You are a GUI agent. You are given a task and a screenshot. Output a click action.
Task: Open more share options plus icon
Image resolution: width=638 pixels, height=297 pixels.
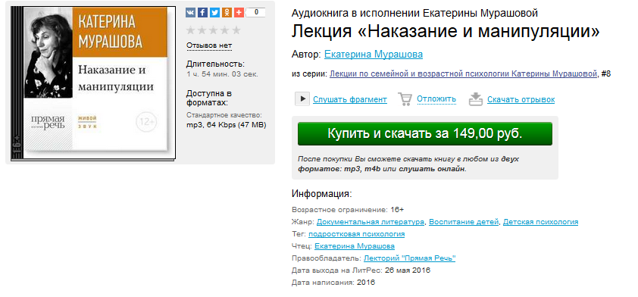239,13
